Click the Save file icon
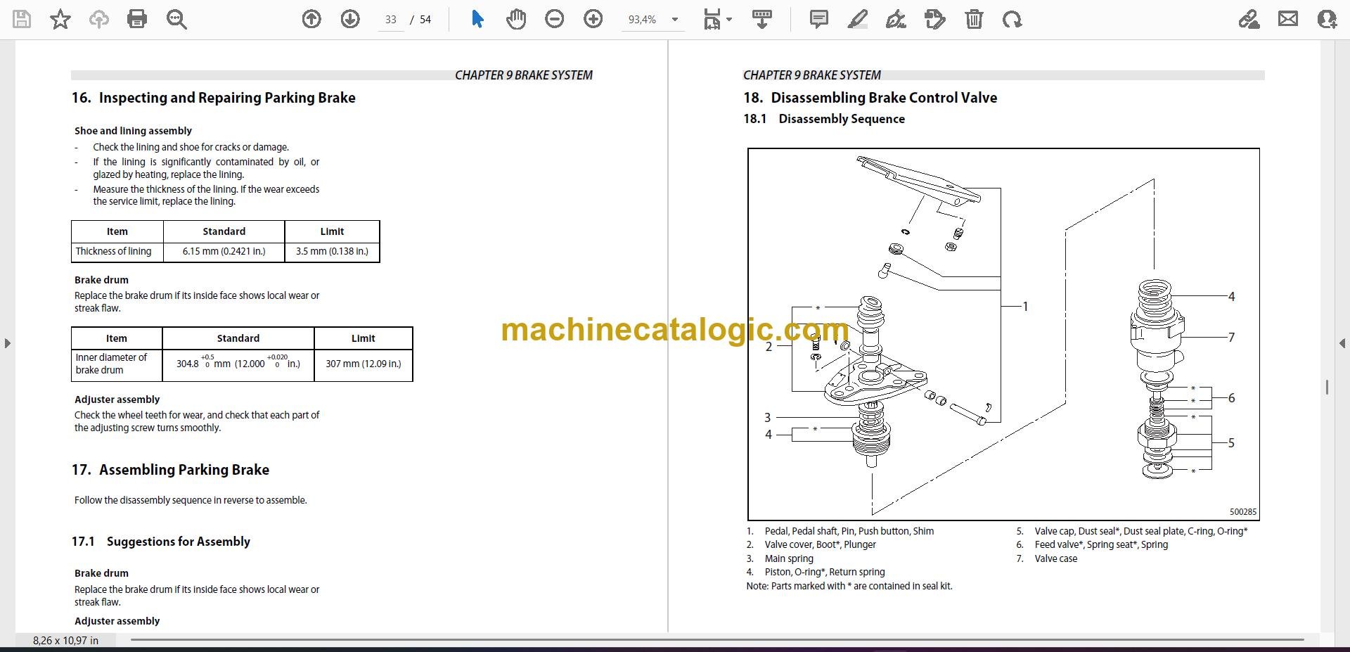The height and width of the screenshot is (652, 1350). (22, 19)
